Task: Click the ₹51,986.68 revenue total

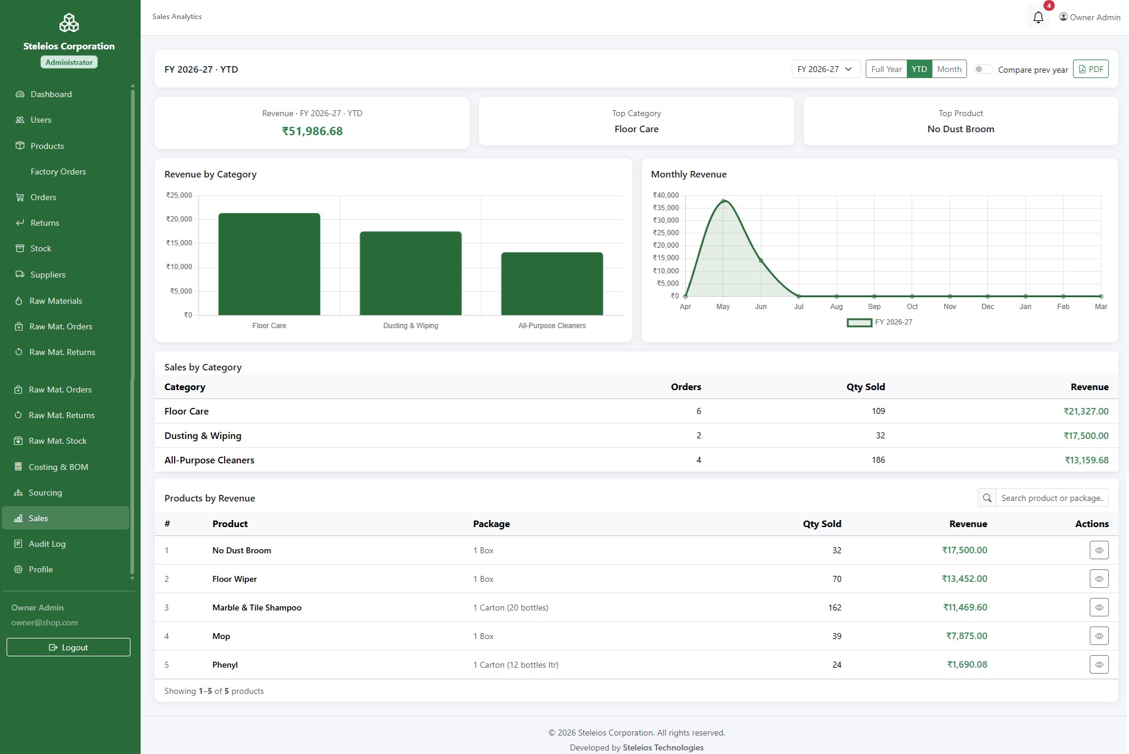Action: [x=312, y=131]
